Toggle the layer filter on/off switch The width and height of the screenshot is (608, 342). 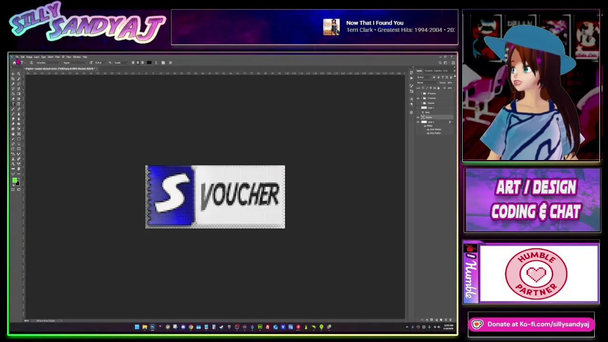(455, 76)
